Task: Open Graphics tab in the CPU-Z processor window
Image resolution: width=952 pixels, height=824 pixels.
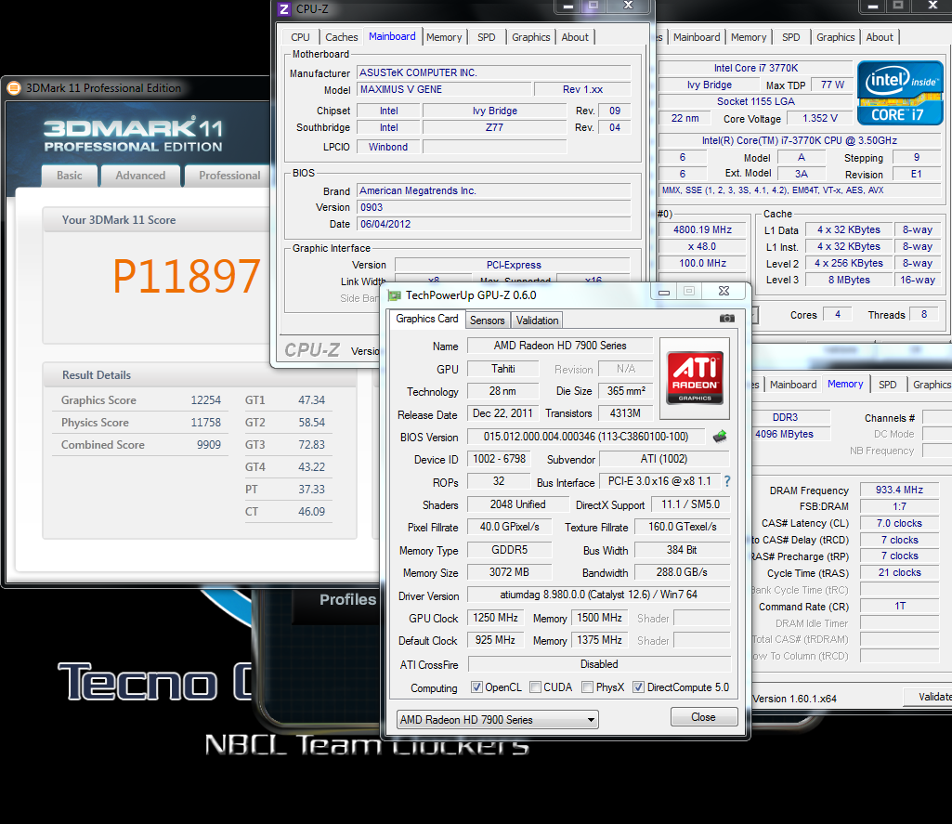Action: click(835, 37)
